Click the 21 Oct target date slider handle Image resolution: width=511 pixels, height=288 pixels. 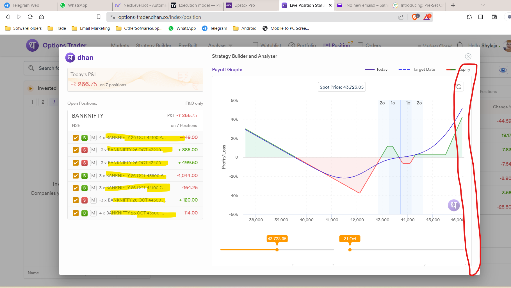tap(350, 250)
